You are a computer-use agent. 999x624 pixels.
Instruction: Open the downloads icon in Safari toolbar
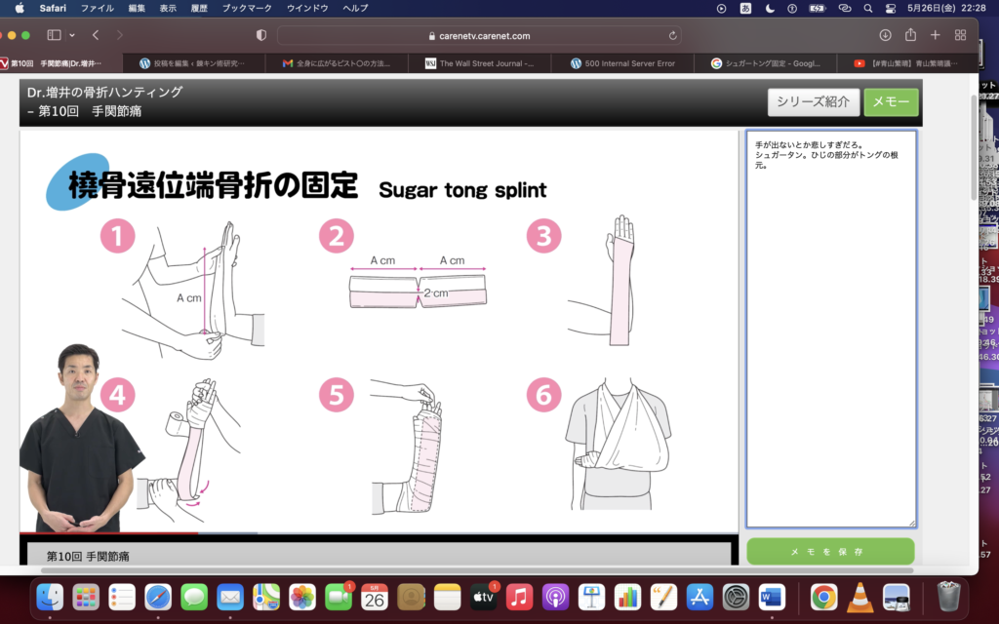point(885,35)
